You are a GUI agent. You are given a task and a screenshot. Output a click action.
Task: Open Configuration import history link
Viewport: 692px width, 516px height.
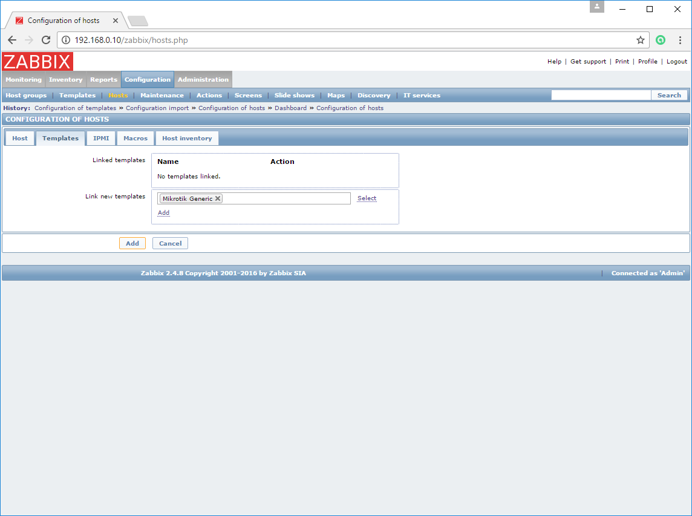click(157, 108)
